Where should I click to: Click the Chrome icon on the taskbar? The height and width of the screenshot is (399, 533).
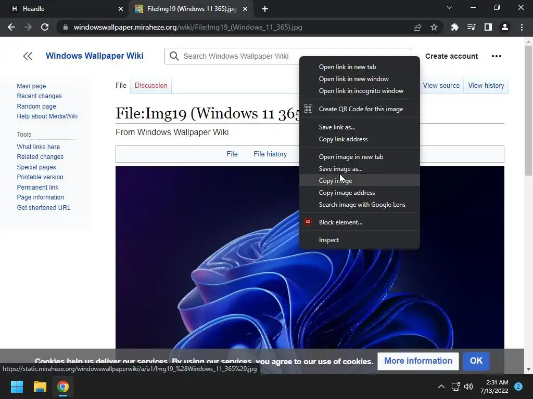click(x=62, y=387)
